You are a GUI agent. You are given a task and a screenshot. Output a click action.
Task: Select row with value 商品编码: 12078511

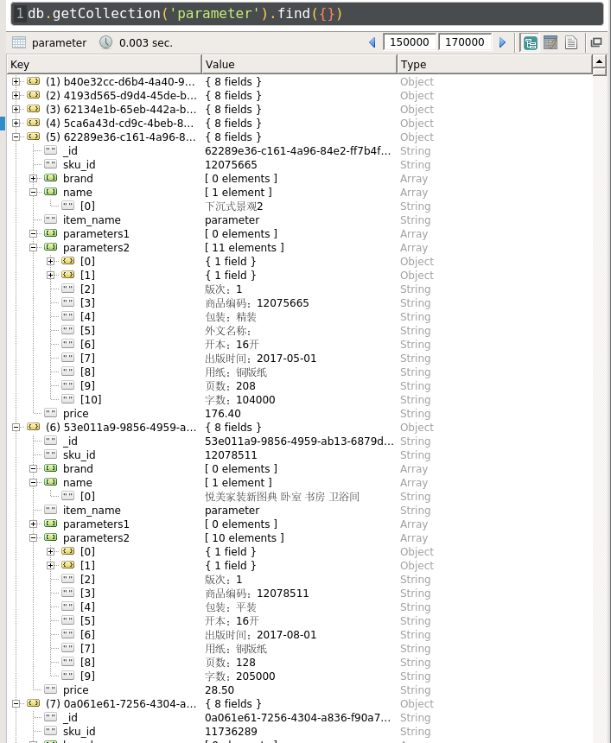pyautogui.click(x=300, y=593)
